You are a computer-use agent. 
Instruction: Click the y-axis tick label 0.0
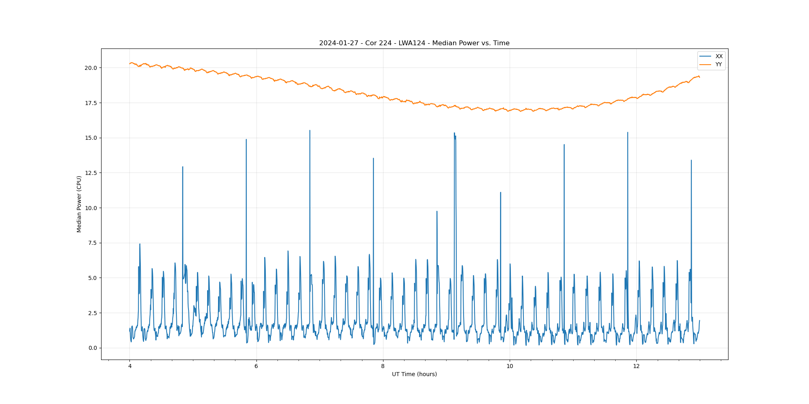[92, 348]
